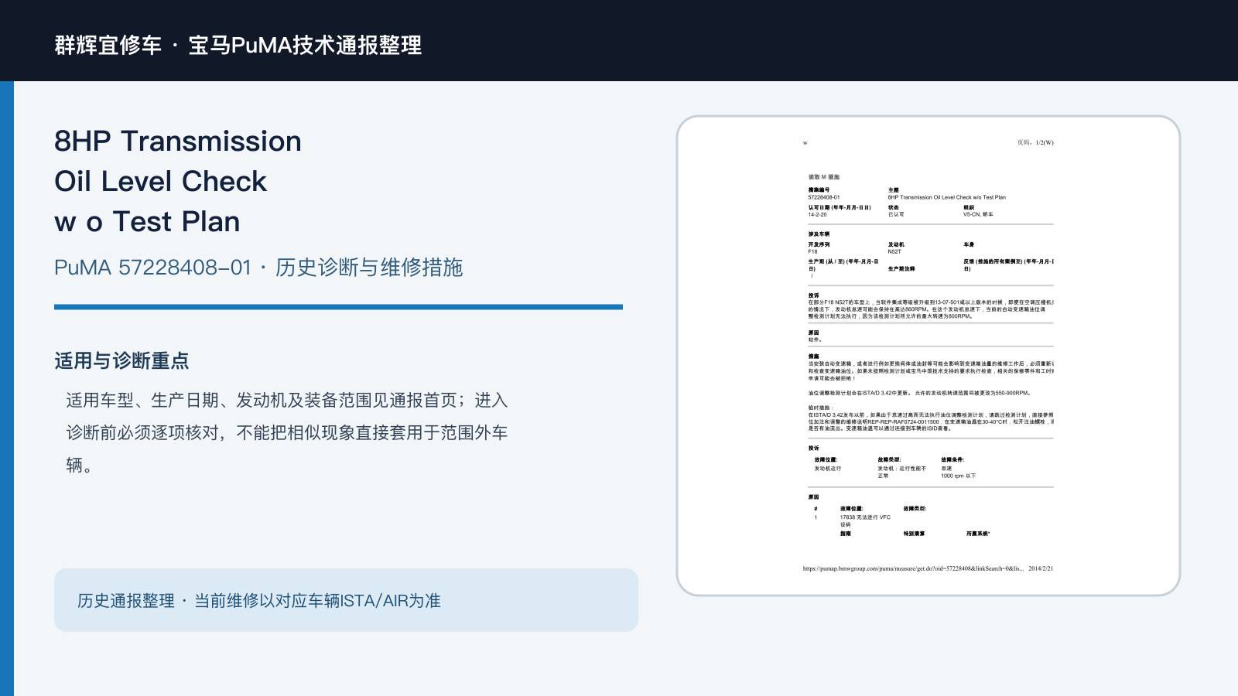
Task: Click the 2014/2/21 date in document footer
Action: click(x=1041, y=568)
